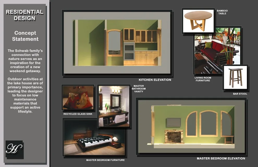Image resolution: width=258 pixels, height=167 pixels.
Task: Click the paragraph beginning 'The Schwab family's'
Action: click(25, 61)
